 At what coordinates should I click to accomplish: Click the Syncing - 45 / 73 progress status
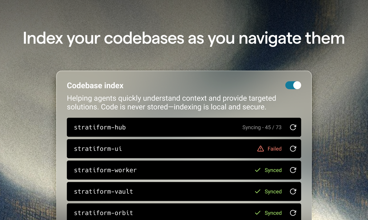coord(262,127)
